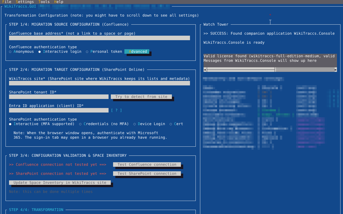The height and width of the screenshot is (214, 343).
Task: Open the Settings menu
Action: point(25,2)
